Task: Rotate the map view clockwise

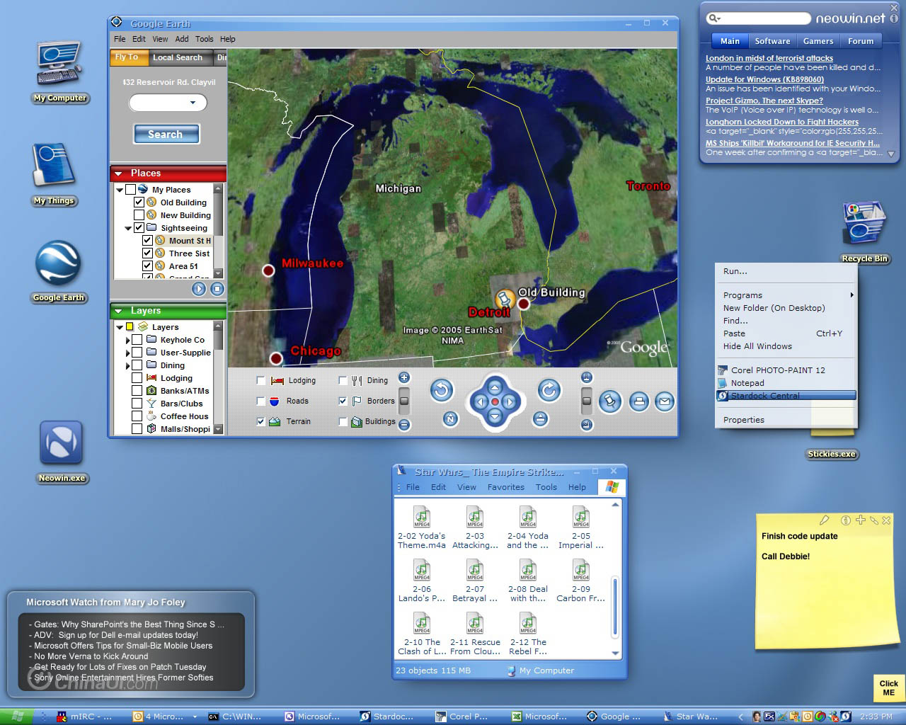Action: point(549,390)
